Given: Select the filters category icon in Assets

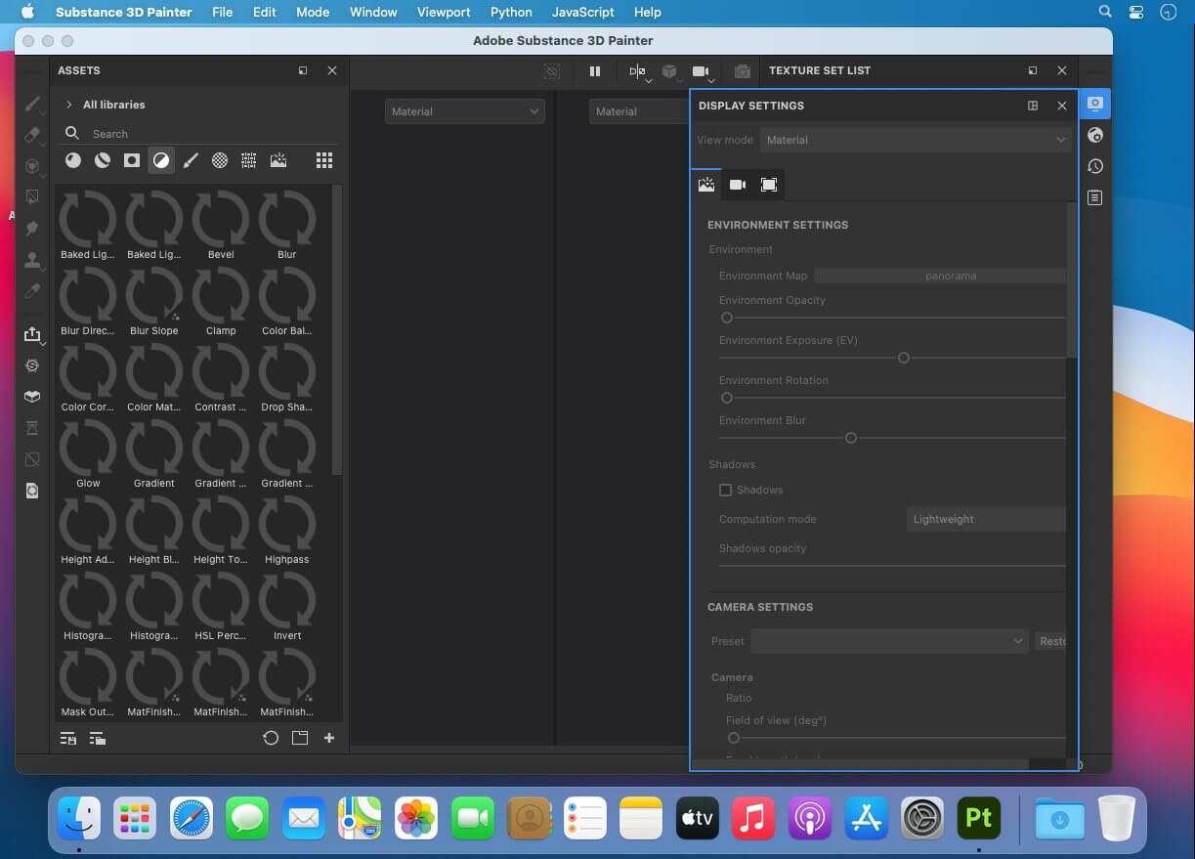Looking at the screenshot, I should (x=161, y=160).
